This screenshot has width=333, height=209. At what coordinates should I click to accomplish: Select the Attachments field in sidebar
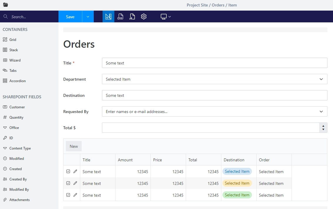[19, 200]
